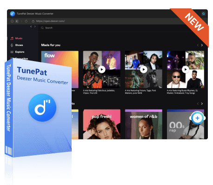
Task: Click the Music note icon
Action: pos(12,38)
